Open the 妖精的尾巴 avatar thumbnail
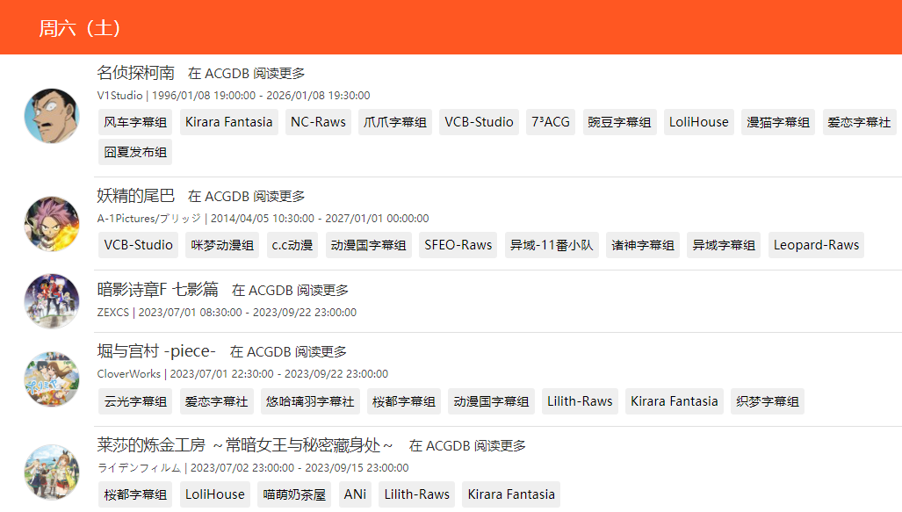 coord(52,224)
